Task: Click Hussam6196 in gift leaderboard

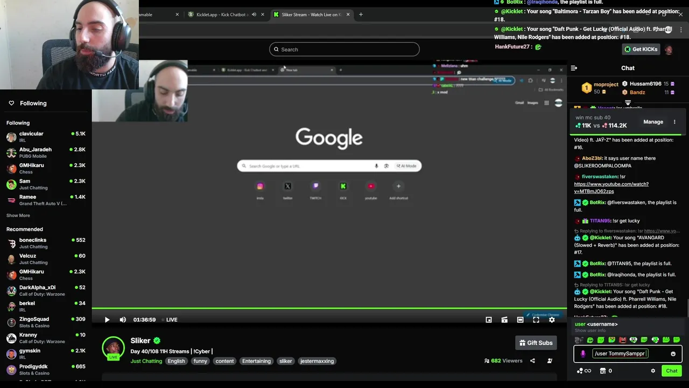Action: tap(645, 84)
